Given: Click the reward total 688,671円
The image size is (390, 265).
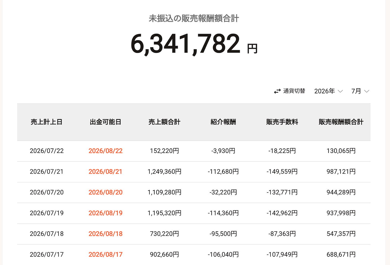Looking at the screenshot, I should coord(341,255).
